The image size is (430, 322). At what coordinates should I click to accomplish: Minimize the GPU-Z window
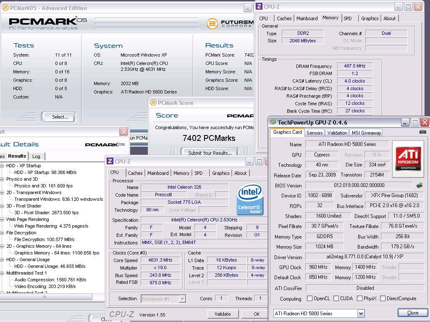(405, 122)
